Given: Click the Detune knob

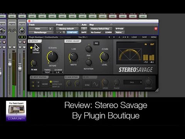Looking at the screenshot, I should pyautogui.click(x=52, y=57).
